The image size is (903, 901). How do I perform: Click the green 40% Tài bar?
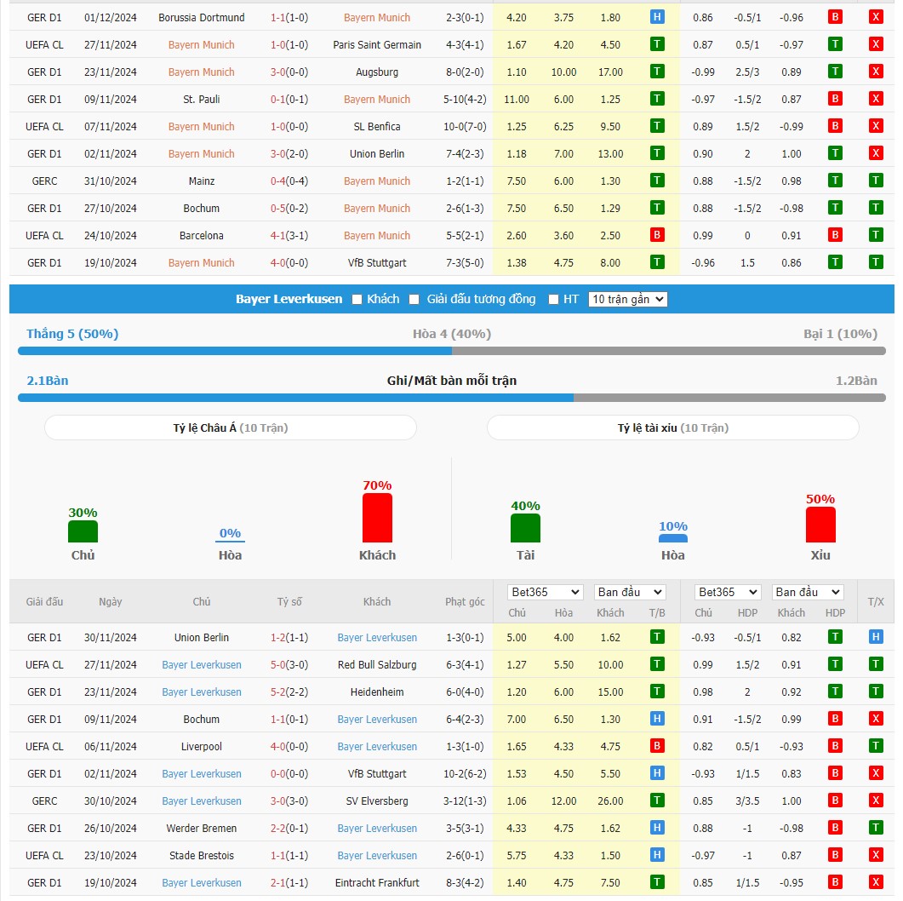525,528
